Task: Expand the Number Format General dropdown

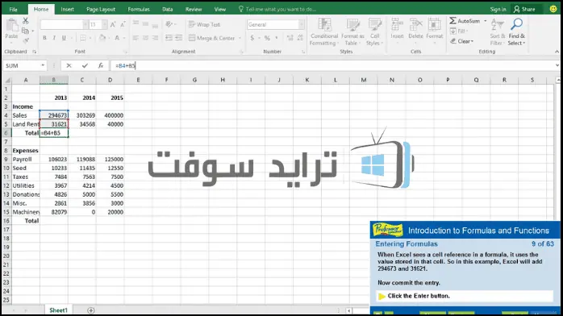Action: click(302, 24)
